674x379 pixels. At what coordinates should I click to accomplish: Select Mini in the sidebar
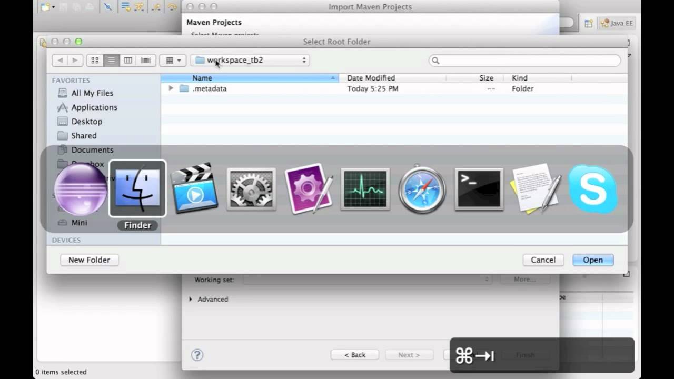click(79, 223)
